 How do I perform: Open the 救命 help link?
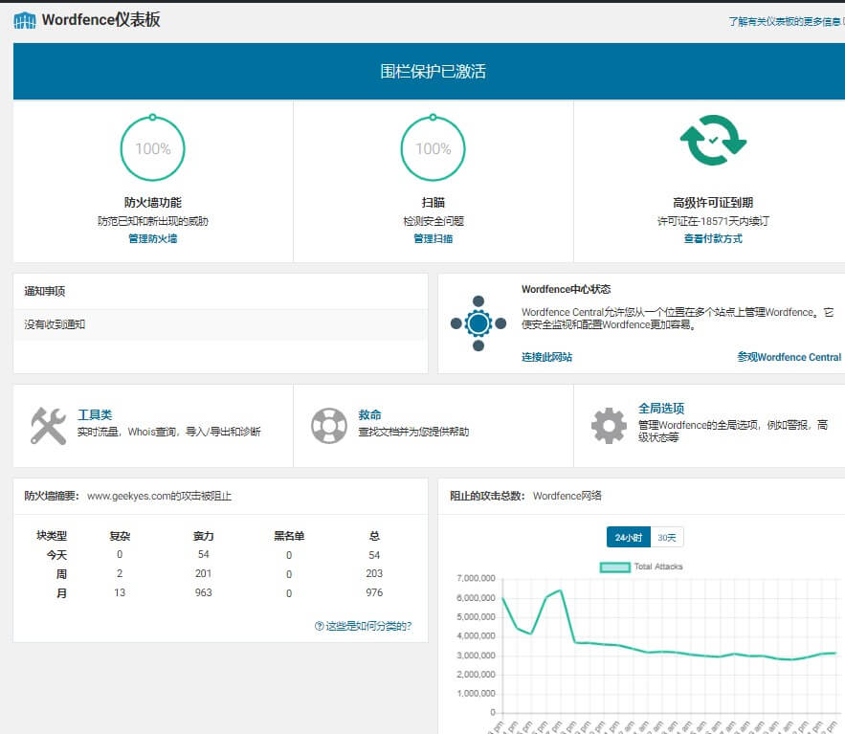coord(369,414)
